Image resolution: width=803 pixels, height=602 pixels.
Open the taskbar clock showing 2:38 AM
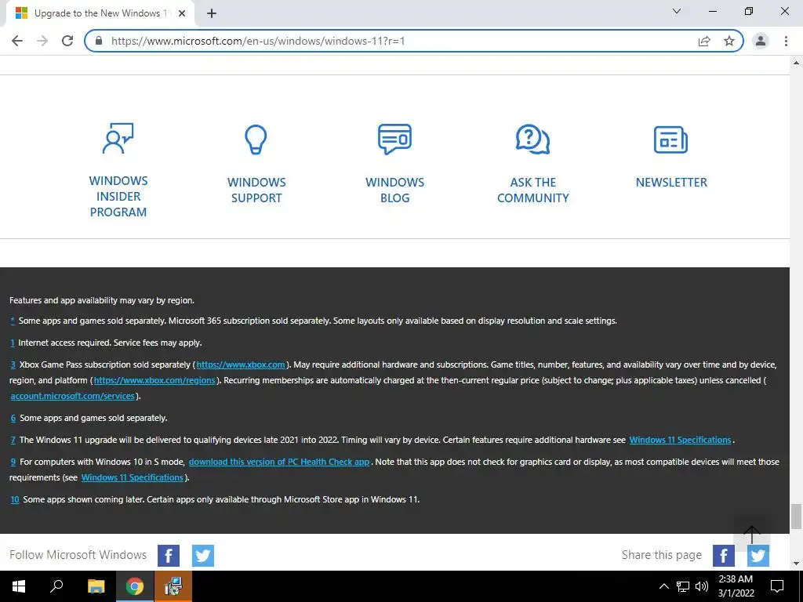[736, 586]
